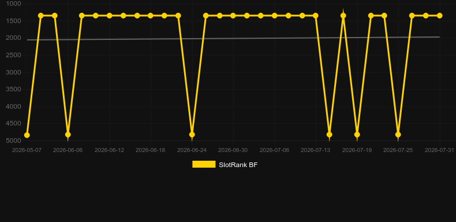Select the low data point at 2026-06-24
This screenshot has height=222, width=456.
tap(192, 135)
